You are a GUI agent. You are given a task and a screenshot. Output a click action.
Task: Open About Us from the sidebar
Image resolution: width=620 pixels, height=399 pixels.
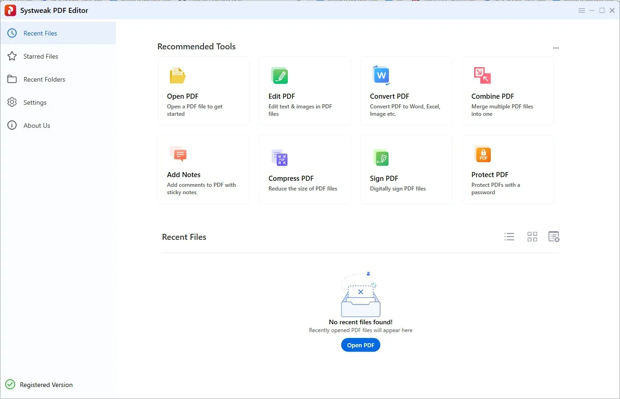[x=58, y=125]
